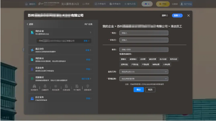Screen dimensions: 216x121
Task: Click the 在办业务 hourglass icon
Action: click(x=32, y=69)
